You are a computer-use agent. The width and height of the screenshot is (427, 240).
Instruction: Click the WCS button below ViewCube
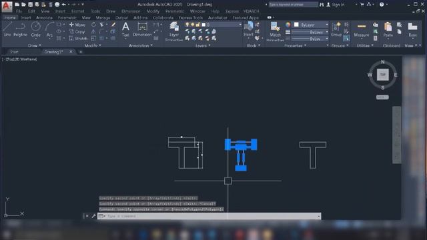(x=382, y=97)
